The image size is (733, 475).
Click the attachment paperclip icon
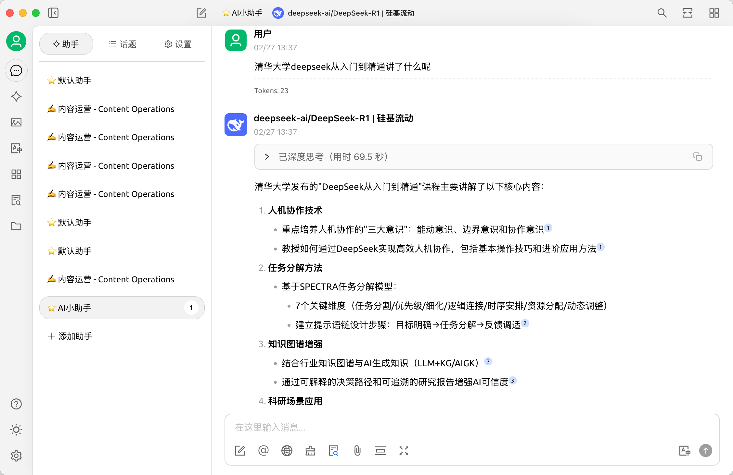(357, 451)
